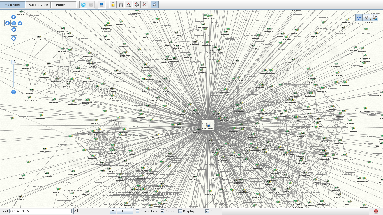Click the Find button

pyautogui.click(x=125, y=211)
